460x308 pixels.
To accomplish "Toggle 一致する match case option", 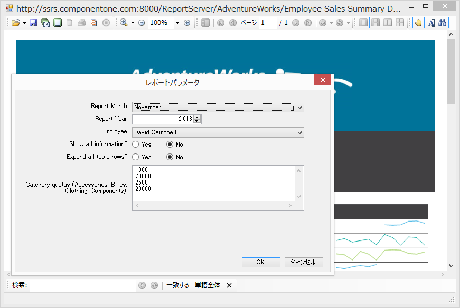I will pyautogui.click(x=178, y=285).
